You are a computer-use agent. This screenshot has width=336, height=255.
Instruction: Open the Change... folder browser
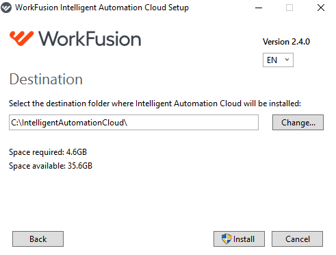tap(298, 123)
